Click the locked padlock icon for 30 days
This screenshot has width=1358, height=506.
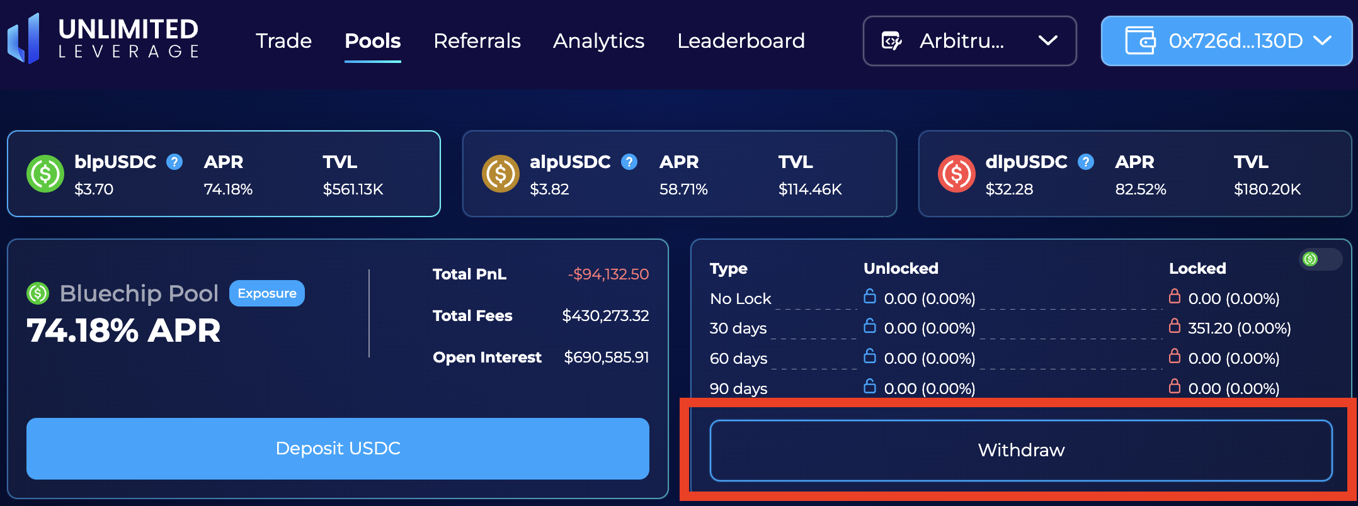coord(1175,326)
